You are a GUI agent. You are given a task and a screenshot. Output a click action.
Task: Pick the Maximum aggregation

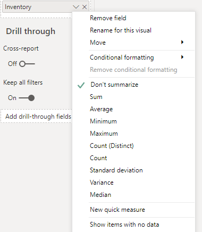click(104, 134)
